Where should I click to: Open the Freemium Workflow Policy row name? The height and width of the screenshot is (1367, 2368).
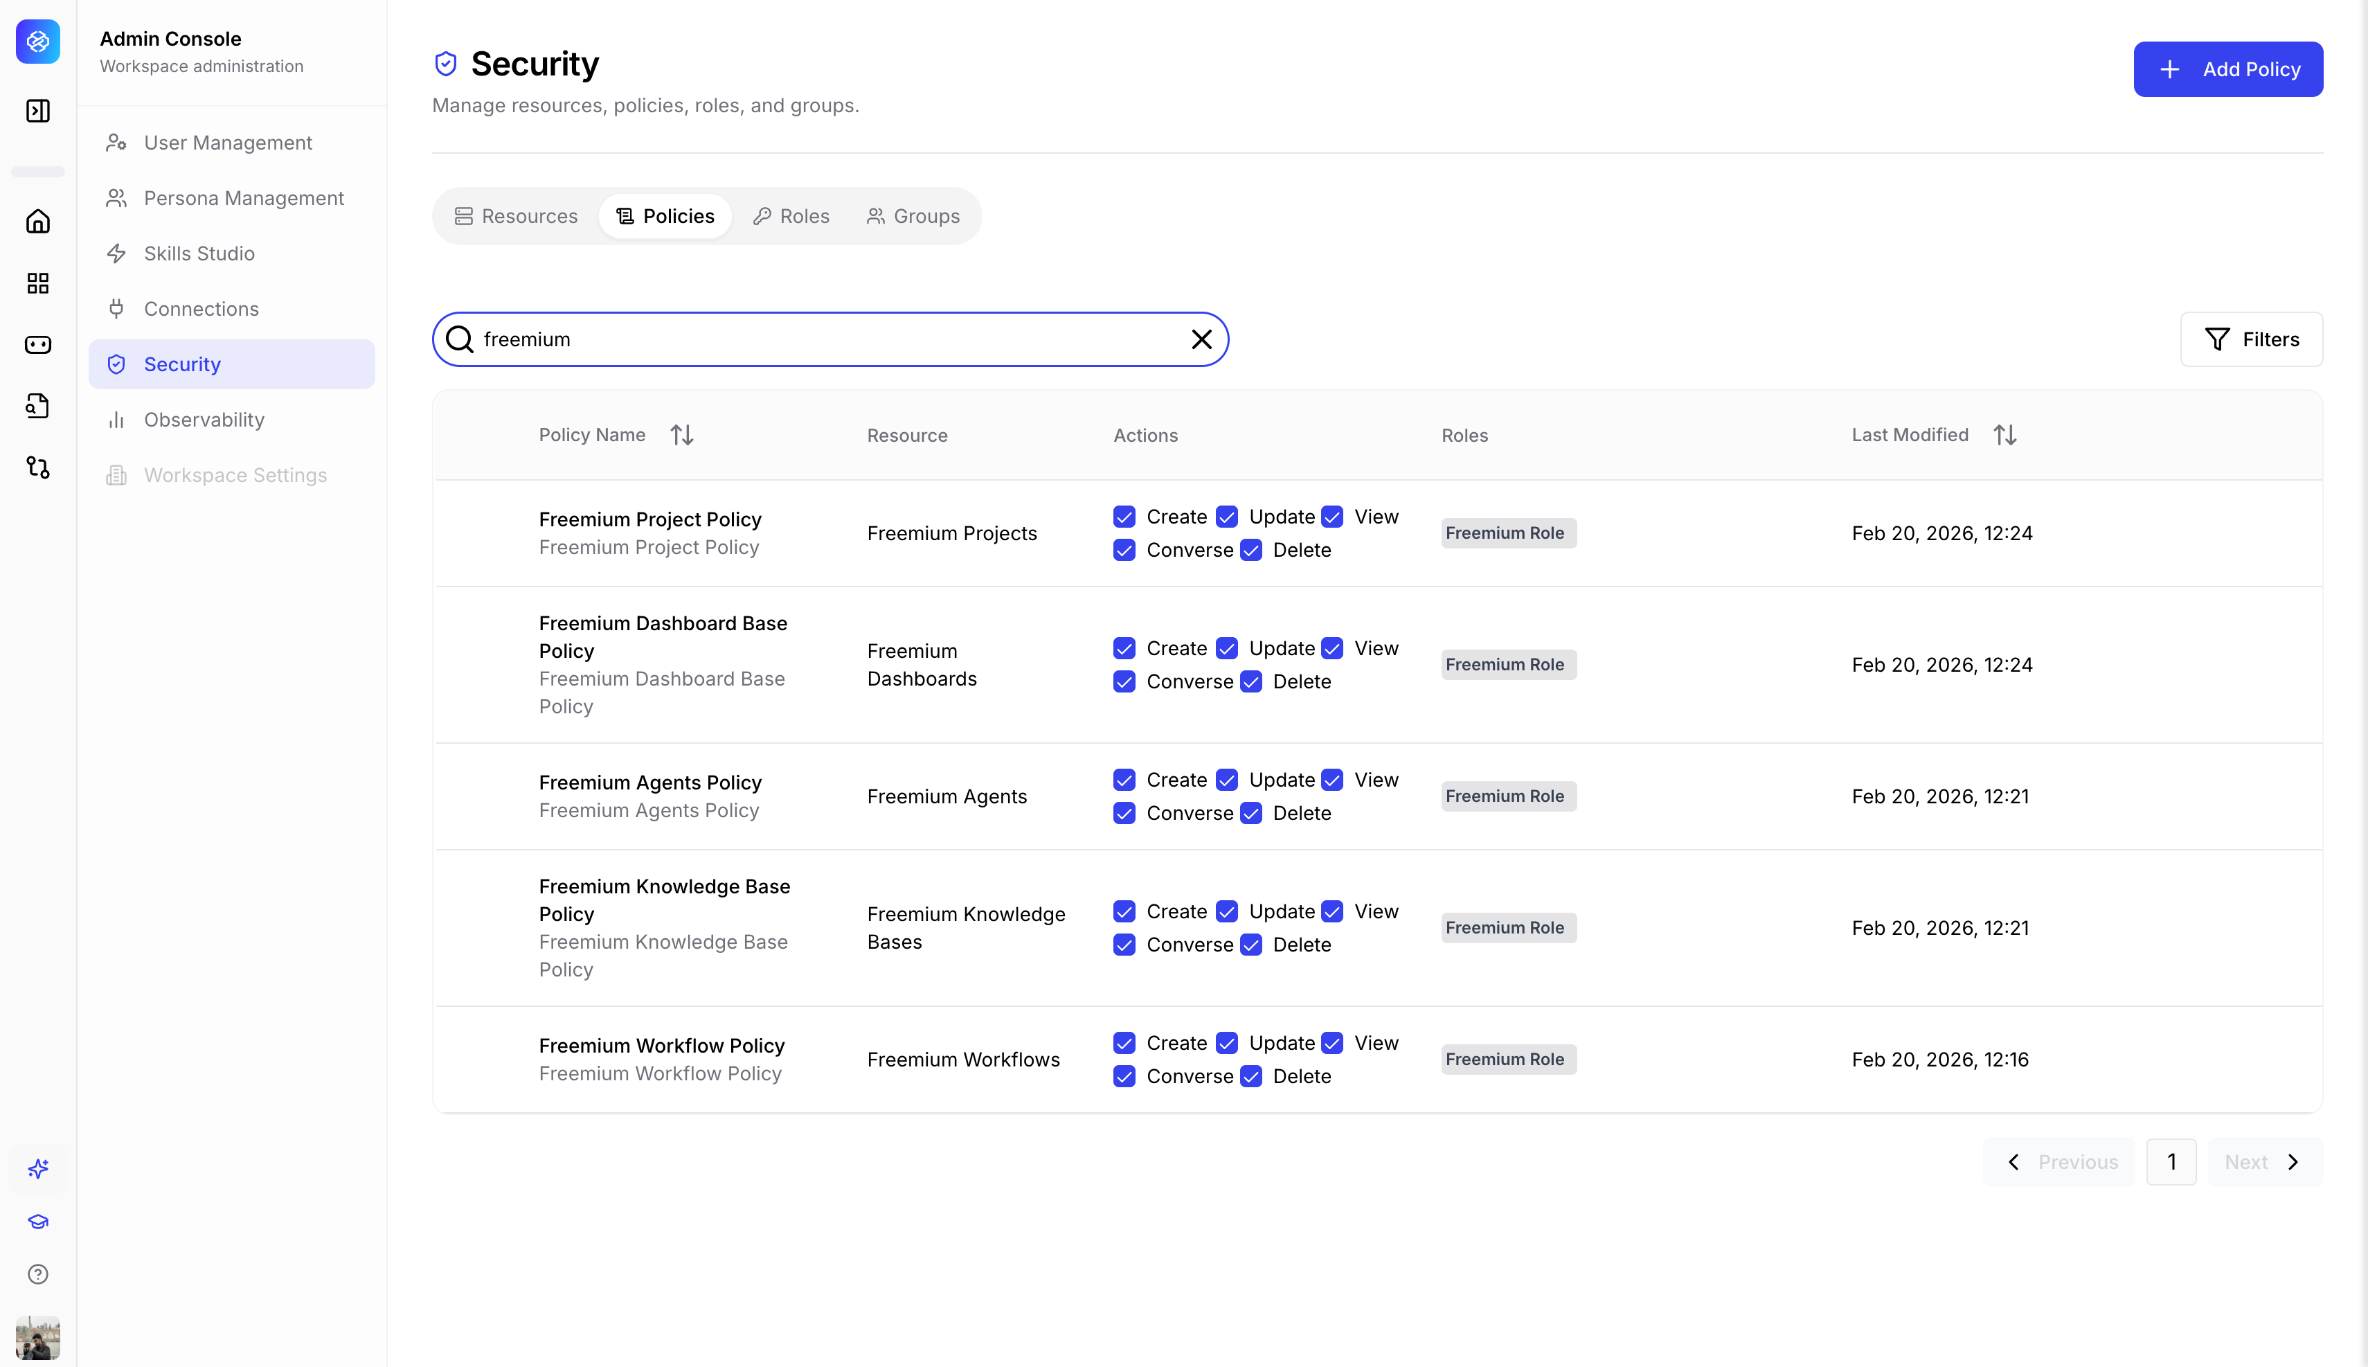click(662, 1045)
